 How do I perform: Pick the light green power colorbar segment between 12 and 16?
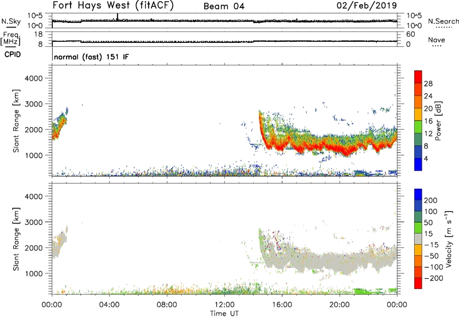click(418, 127)
